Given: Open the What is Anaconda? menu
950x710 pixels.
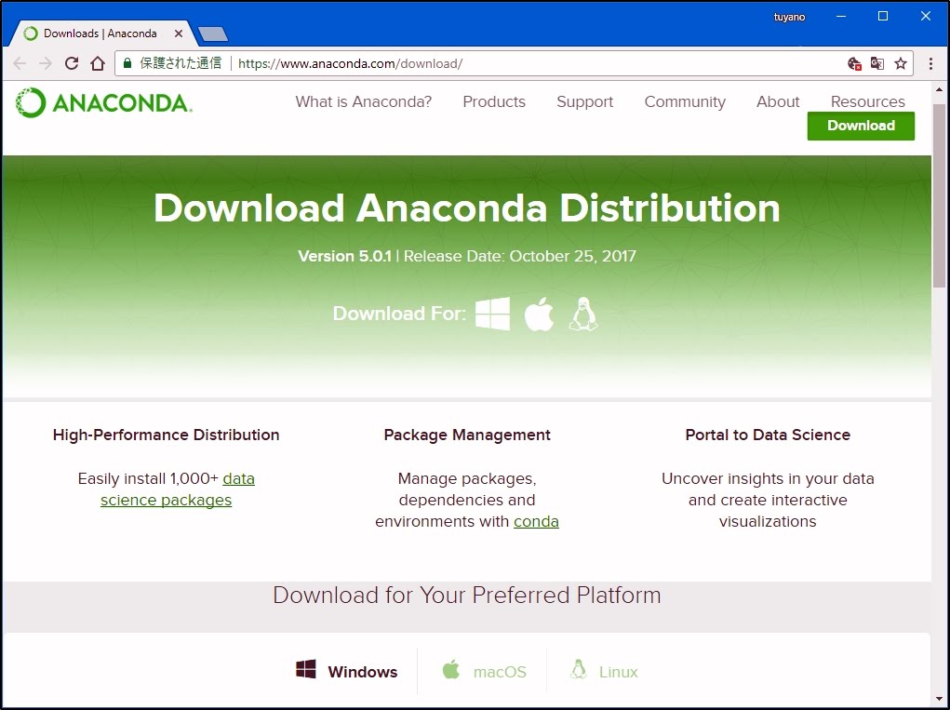Looking at the screenshot, I should pos(363,101).
